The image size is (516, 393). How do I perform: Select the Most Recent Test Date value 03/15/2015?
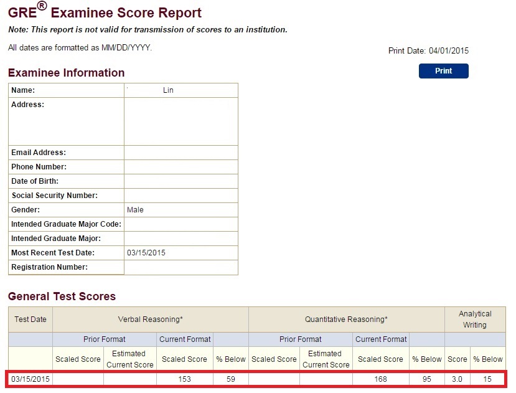[x=146, y=253]
